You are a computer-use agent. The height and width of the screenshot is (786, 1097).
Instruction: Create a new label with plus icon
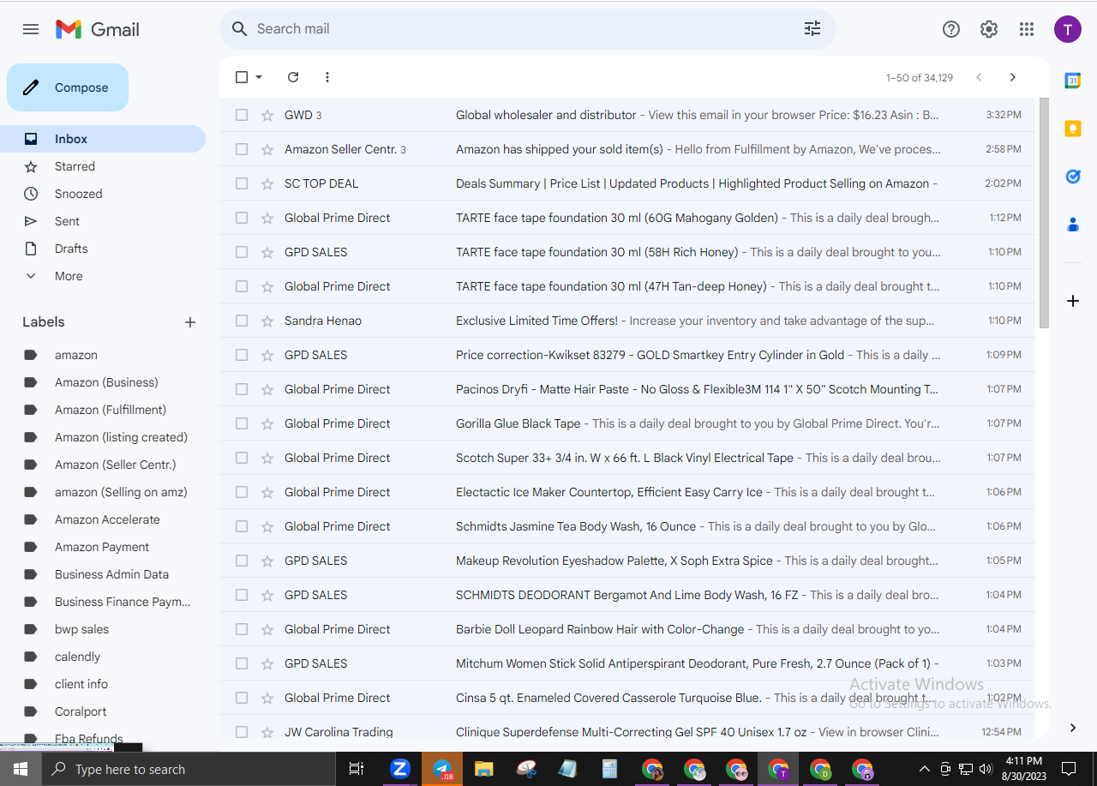190,322
